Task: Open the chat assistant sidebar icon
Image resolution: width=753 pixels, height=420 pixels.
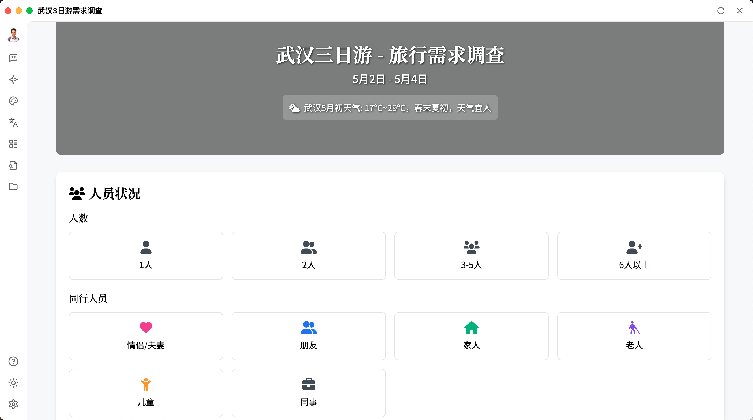Action: (x=13, y=58)
